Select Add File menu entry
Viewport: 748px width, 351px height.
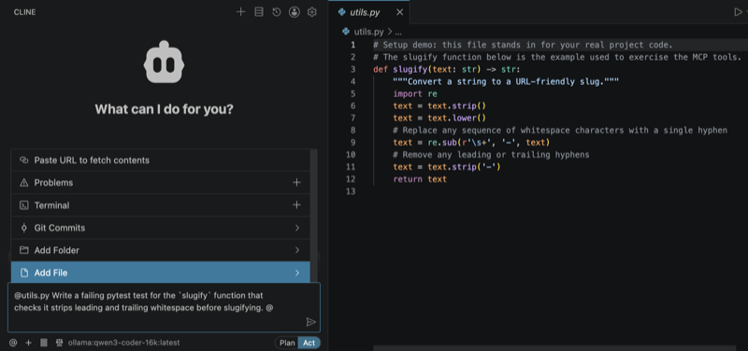(160, 273)
